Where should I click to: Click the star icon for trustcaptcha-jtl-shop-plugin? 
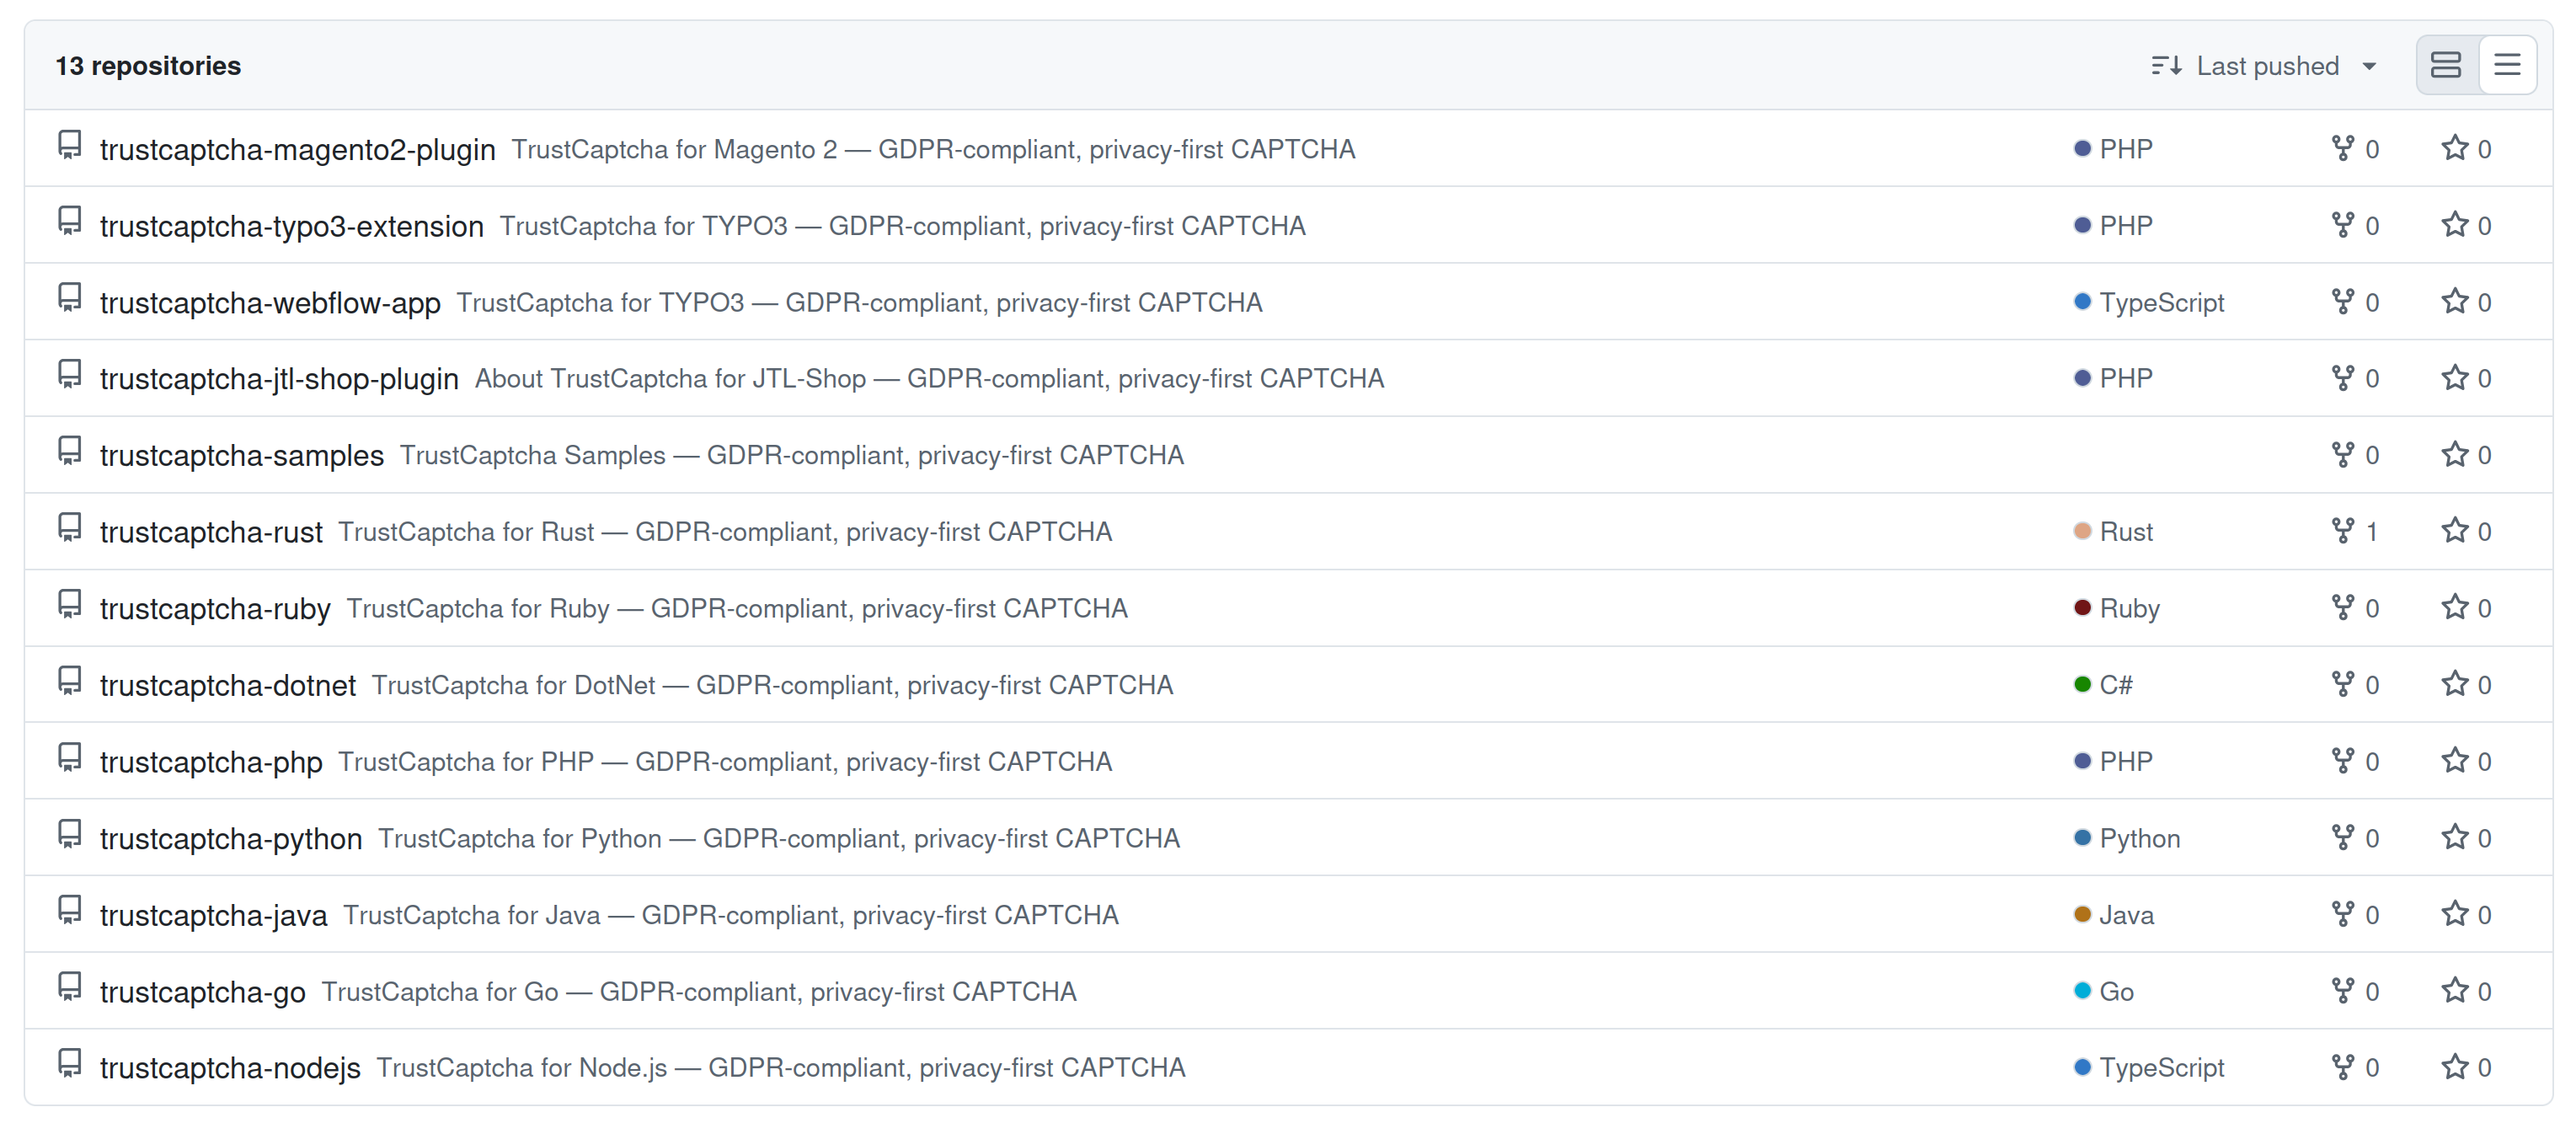[x=2455, y=378]
